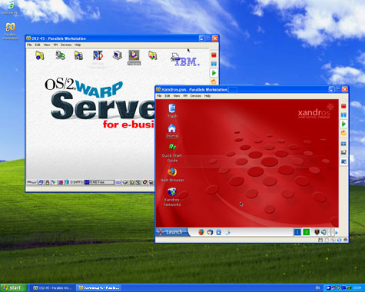The image size is (365, 292).
Task: Click the lock icon in OS/2 WarpCenter bar
Action: tap(48, 182)
